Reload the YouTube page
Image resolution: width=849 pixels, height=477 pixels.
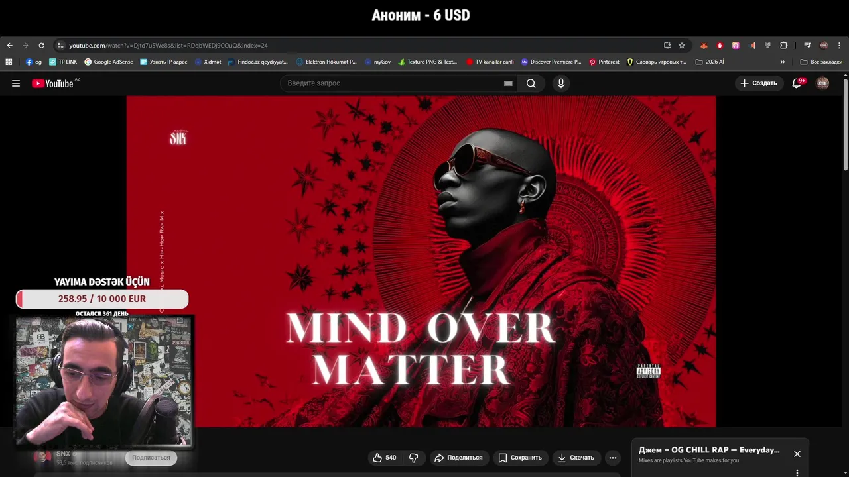point(41,46)
